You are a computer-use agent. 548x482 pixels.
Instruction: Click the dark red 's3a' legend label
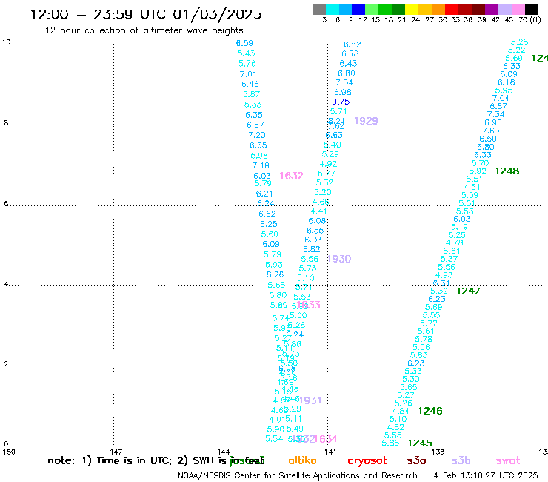(x=416, y=461)
